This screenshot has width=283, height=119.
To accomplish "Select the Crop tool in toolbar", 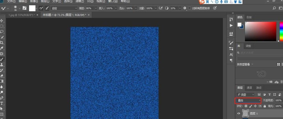I will [2, 42].
